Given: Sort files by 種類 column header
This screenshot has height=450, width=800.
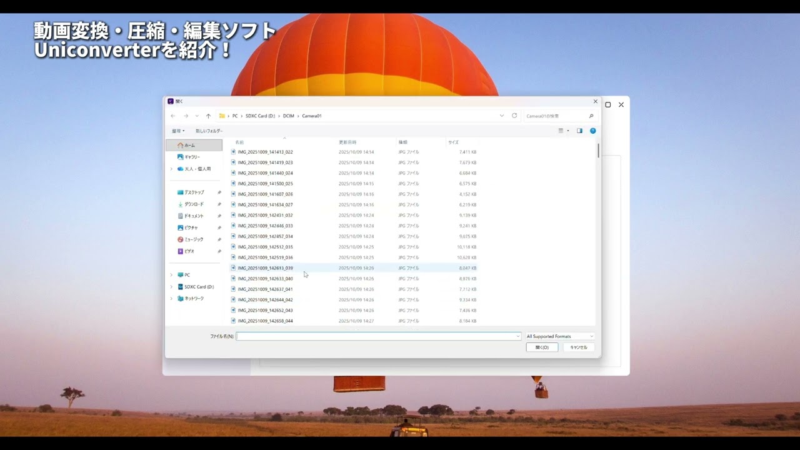Looking at the screenshot, I should pyautogui.click(x=403, y=142).
